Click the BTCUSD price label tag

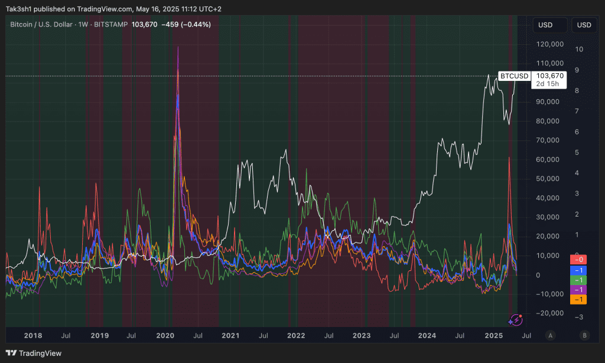click(515, 76)
